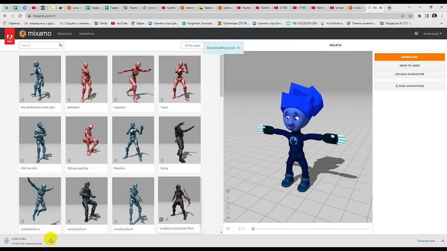
Task: Click the animation timeline slider handle
Action: 253,229
